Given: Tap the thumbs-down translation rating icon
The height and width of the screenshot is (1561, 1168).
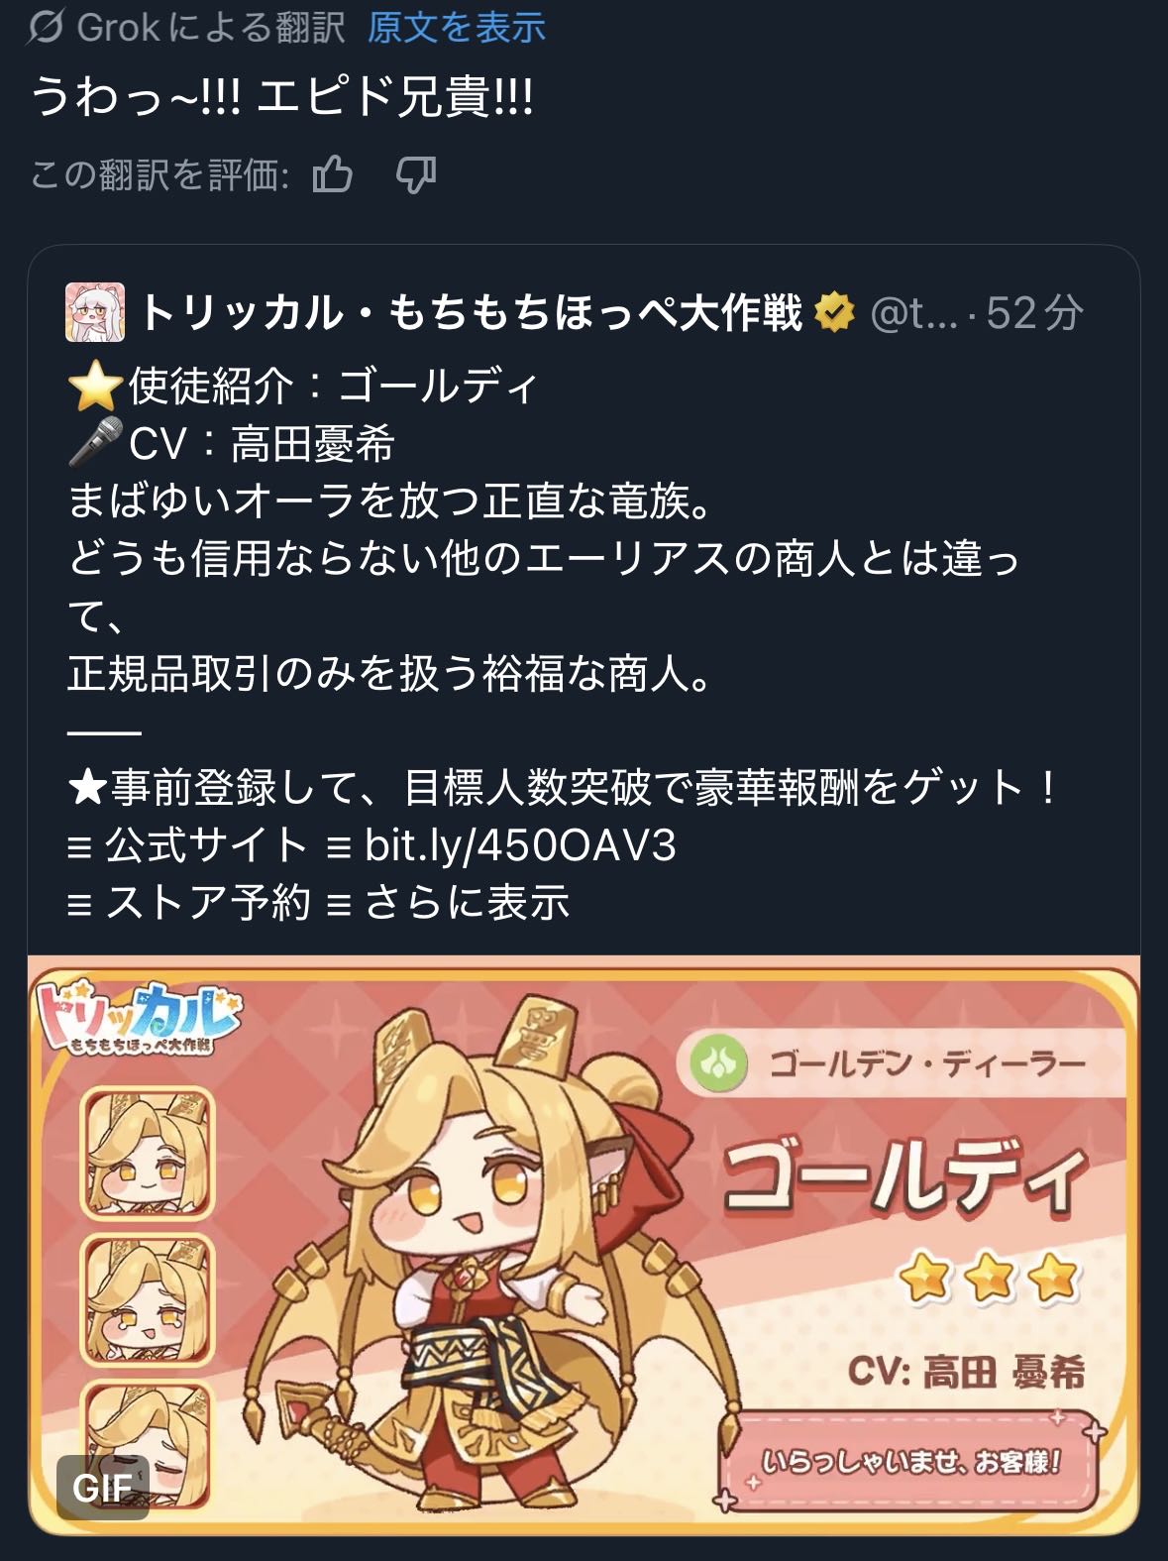Looking at the screenshot, I should [415, 175].
